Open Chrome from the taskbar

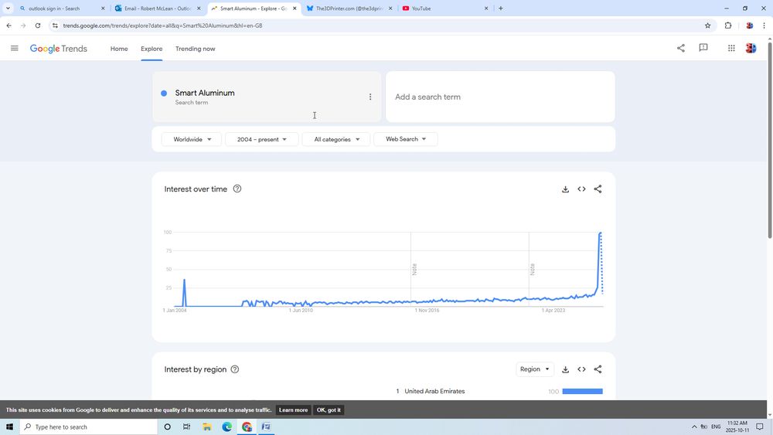coord(247,427)
